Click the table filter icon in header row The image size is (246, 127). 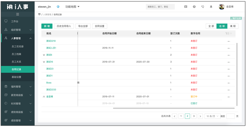click(226, 33)
